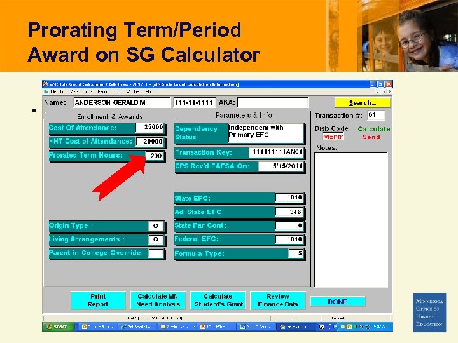This screenshot has height=343, width=458.
Task: Open the Window menu
Action: pyautogui.click(x=133, y=91)
